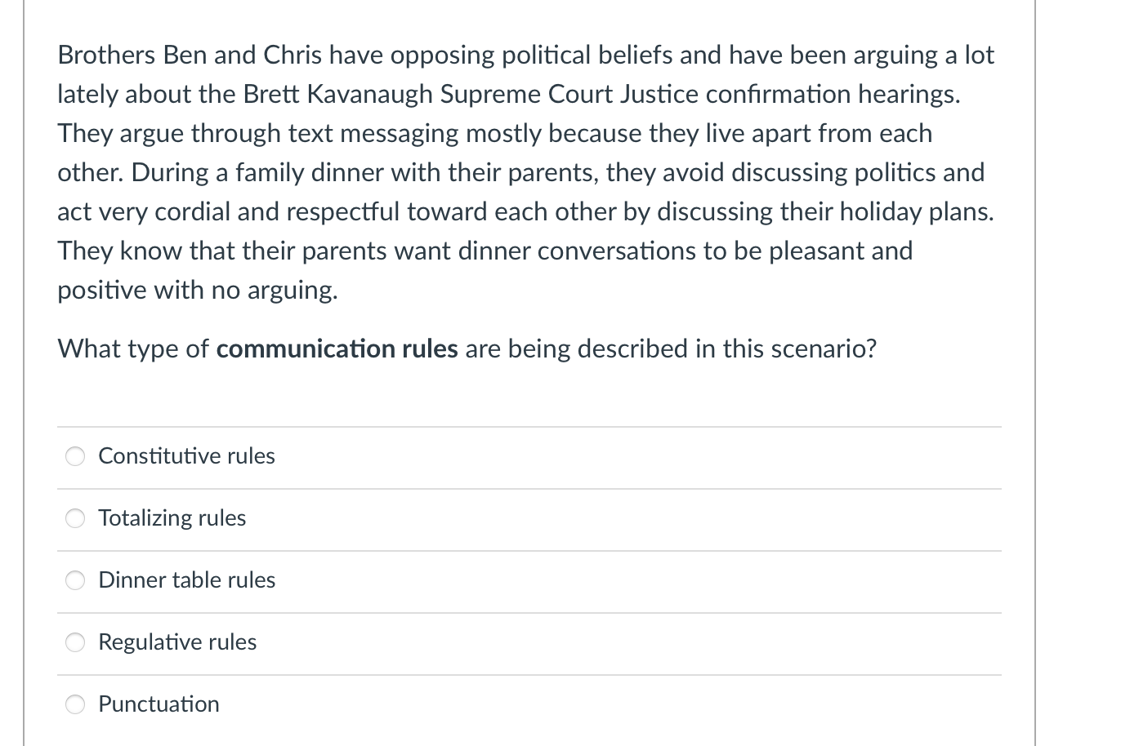The height and width of the screenshot is (746, 1121).
Task: Click the Regulative rules answer label
Action: pos(176,642)
